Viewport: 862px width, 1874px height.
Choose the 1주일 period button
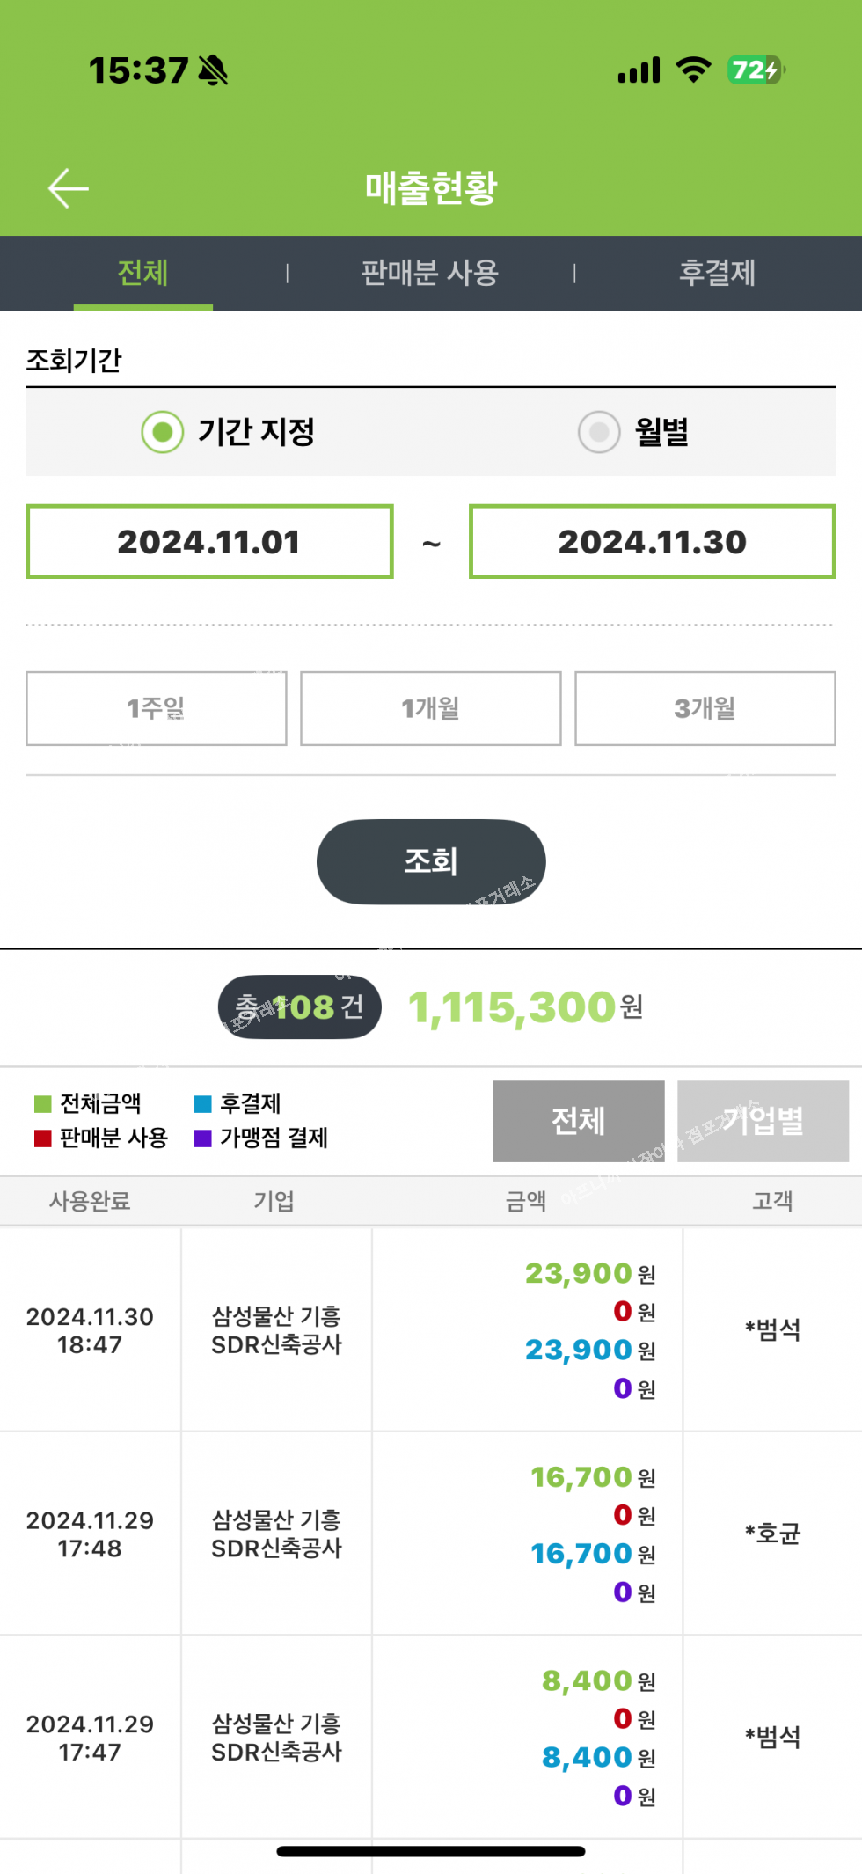tap(157, 708)
